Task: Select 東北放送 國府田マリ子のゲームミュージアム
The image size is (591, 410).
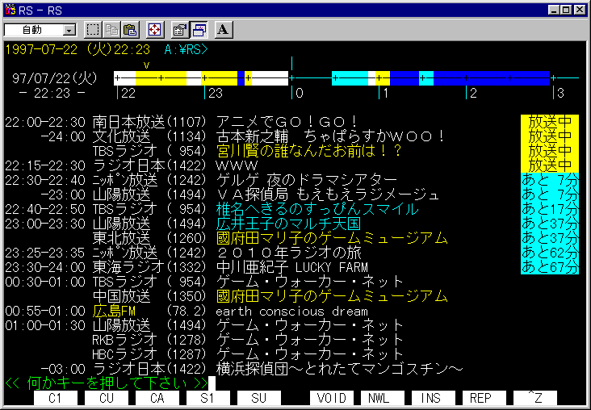Action: (x=332, y=238)
